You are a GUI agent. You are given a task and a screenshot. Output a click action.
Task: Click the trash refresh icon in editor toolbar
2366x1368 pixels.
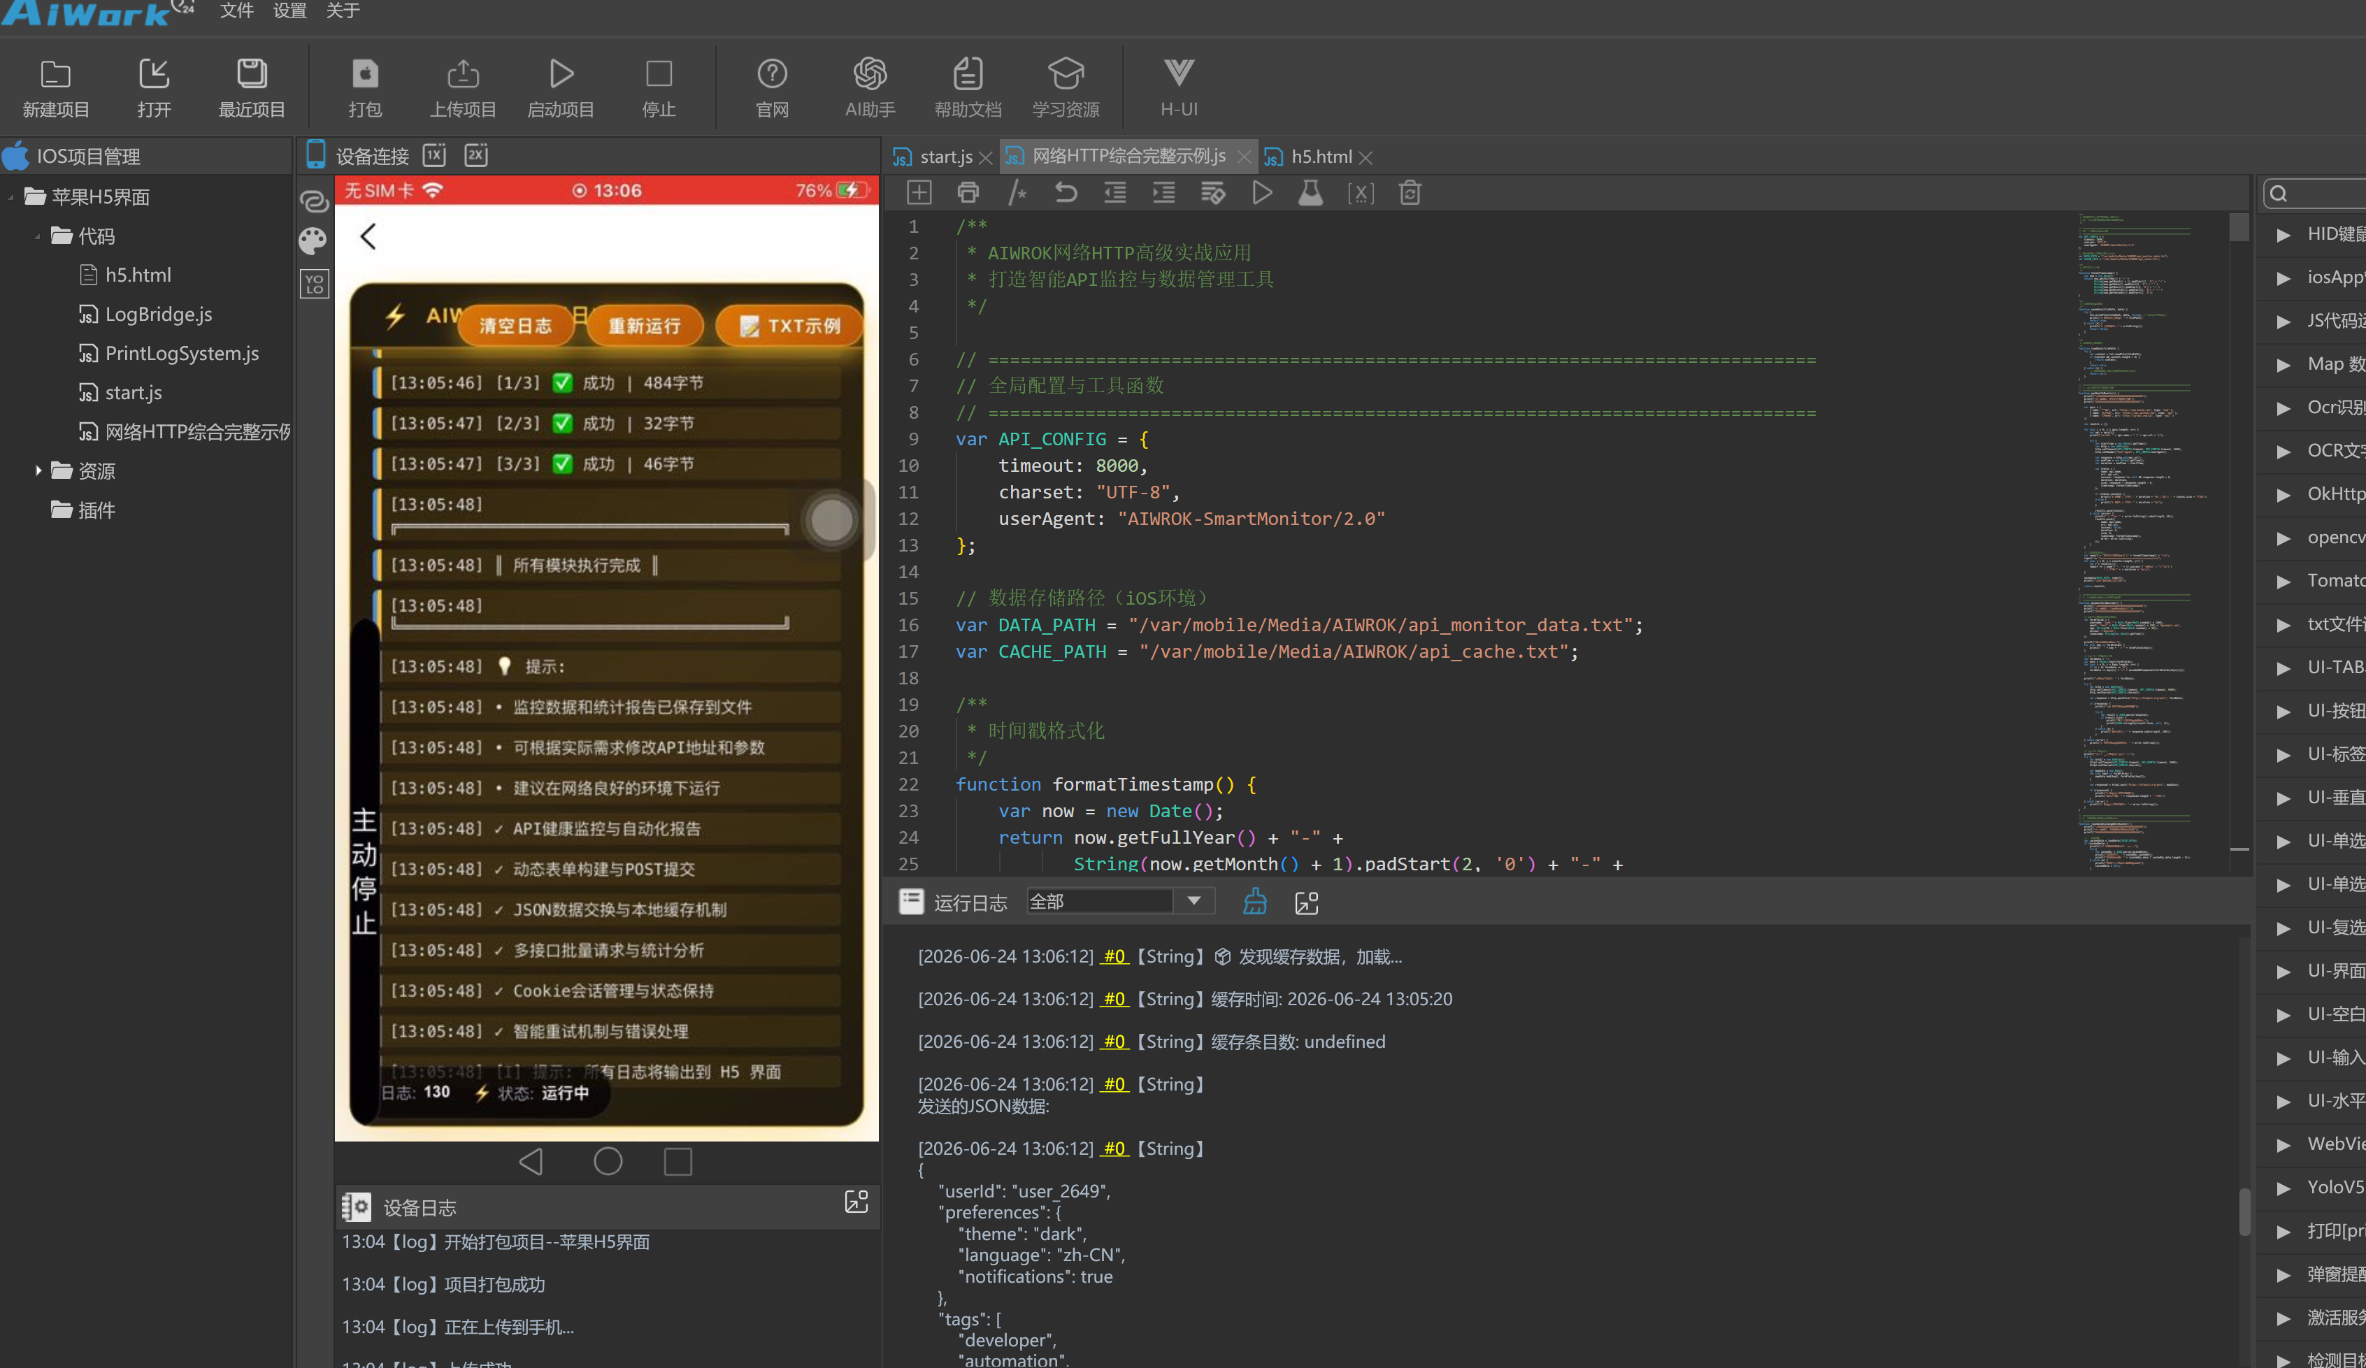1410,194
